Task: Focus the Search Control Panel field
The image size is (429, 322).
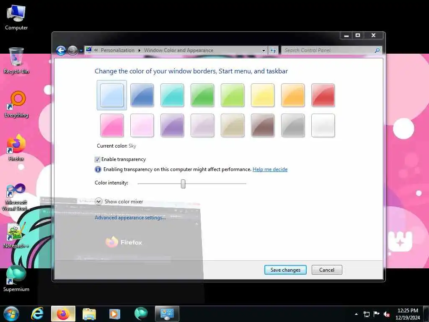Action: 328,50
